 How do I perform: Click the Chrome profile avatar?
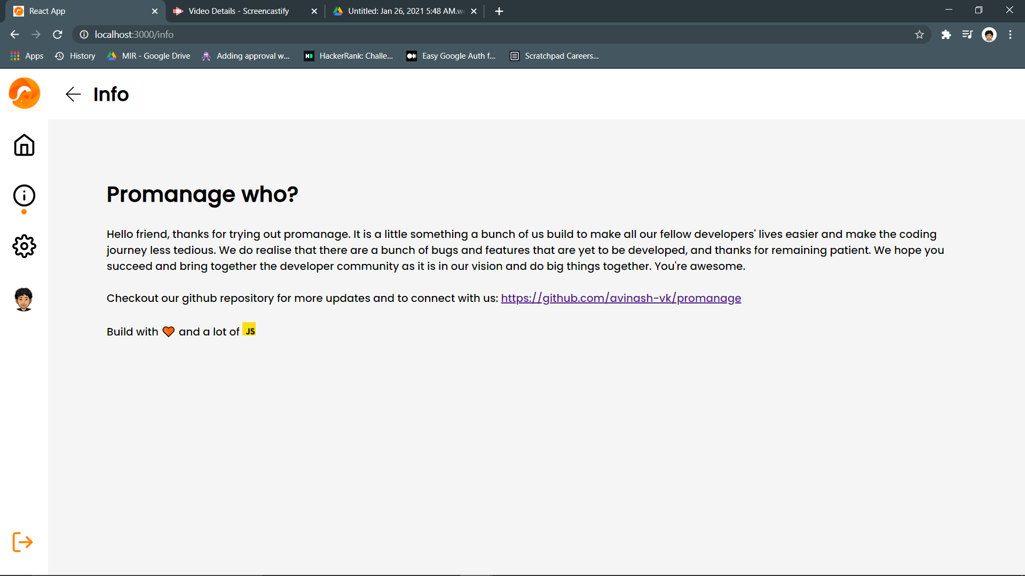(989, 35)
